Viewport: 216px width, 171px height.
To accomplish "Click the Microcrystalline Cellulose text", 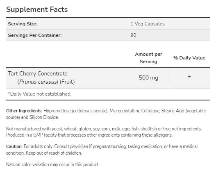I will tap(135, 111).
